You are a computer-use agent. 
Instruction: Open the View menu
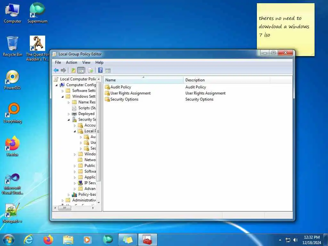[x=86, y=62]
